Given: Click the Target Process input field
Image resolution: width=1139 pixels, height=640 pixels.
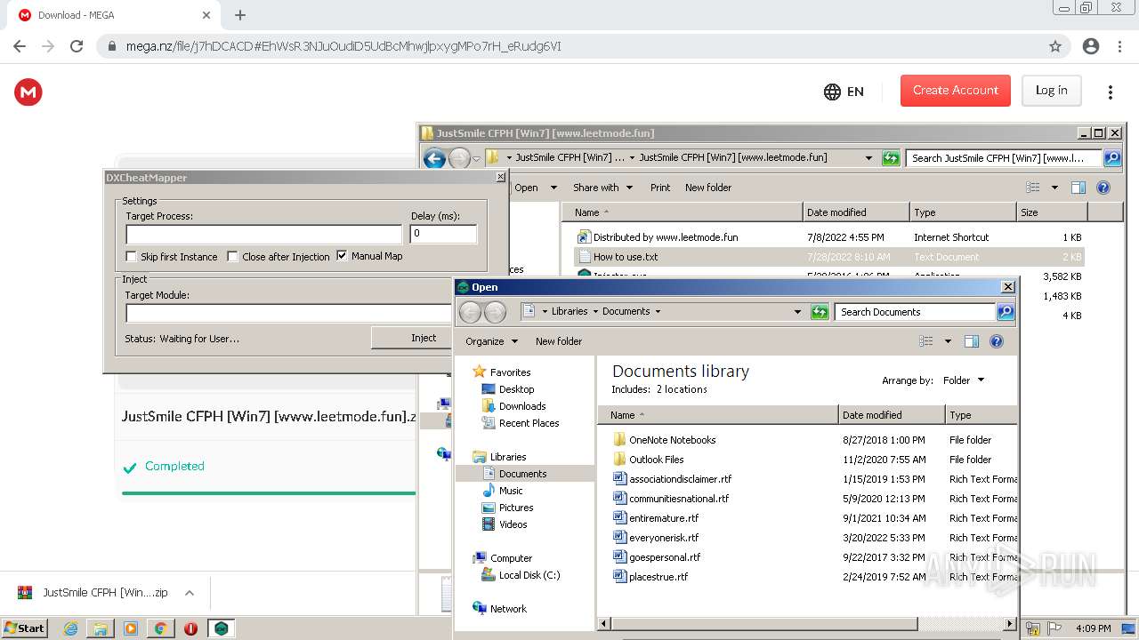Looking at the screenshot, I should pos(264,234).
